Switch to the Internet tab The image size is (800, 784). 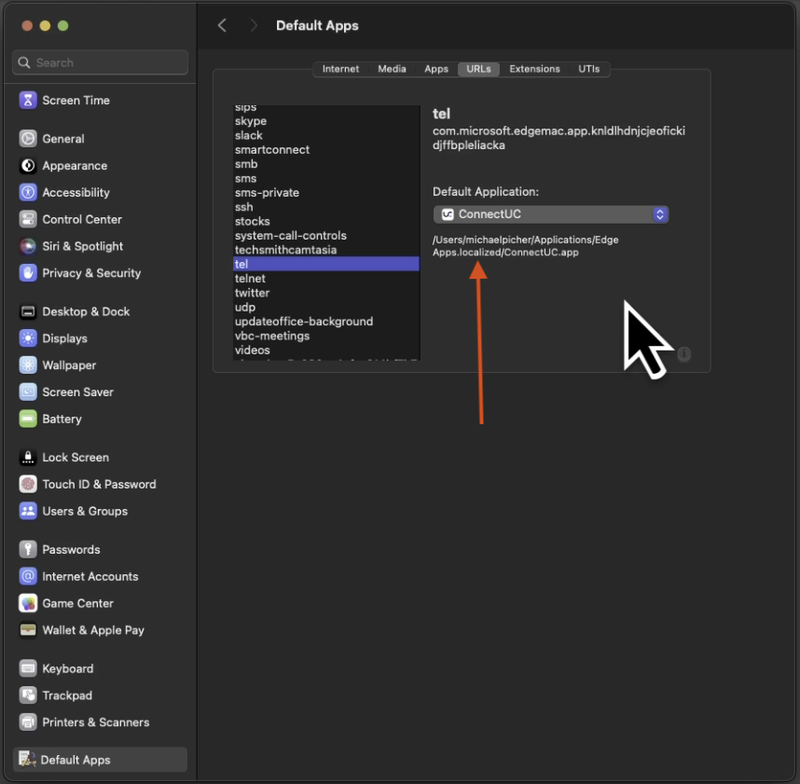pos(340,69)
